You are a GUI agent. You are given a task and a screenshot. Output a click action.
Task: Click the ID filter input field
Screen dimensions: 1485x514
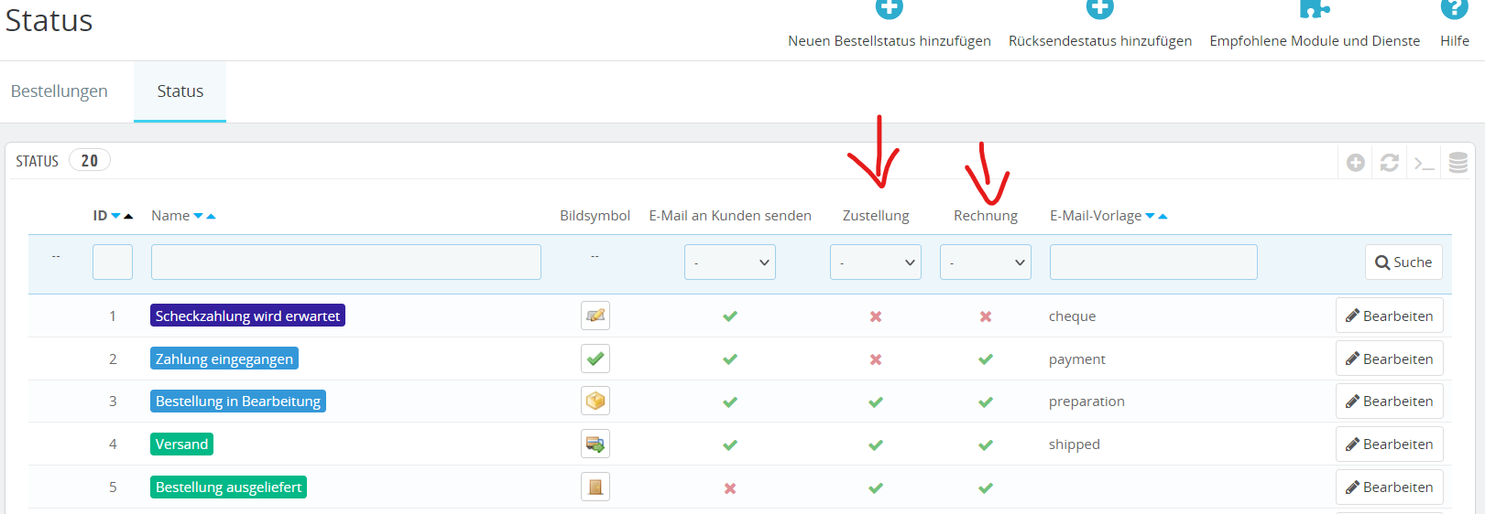(x=113, y=262)
